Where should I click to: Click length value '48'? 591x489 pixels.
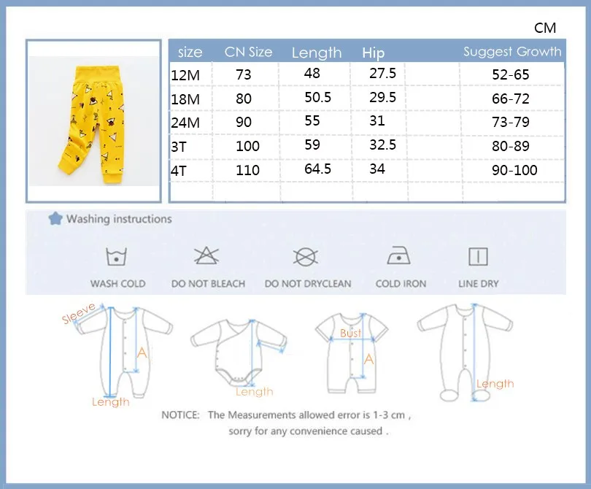(312, 73)
